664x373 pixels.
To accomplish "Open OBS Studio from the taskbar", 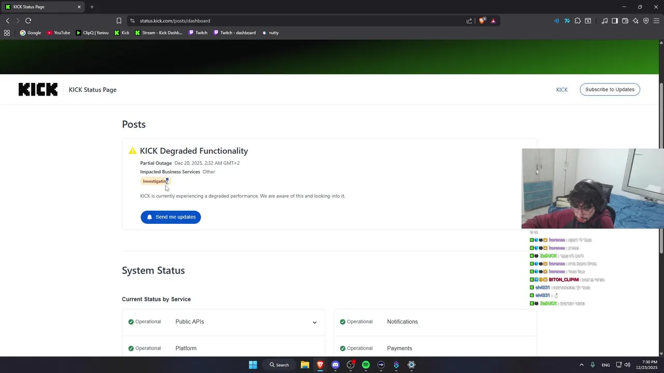I will (x=351, y=365).
